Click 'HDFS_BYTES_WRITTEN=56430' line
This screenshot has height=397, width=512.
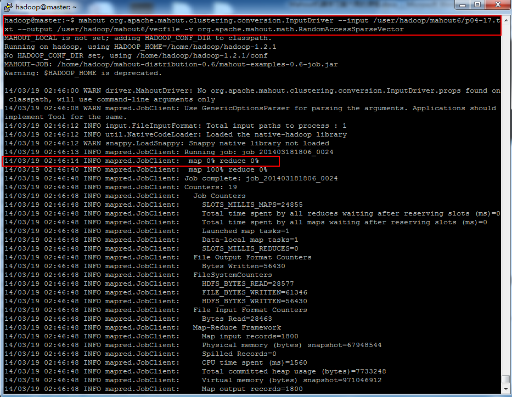tap(255, 302)
